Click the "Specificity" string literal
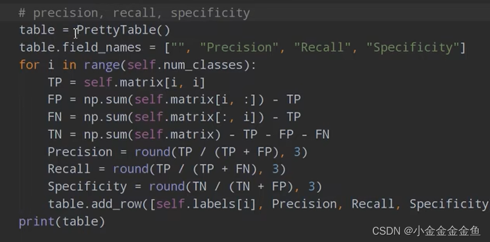This screenshot has height=242, width=490. pyautogui.click(x=413, y=47)
